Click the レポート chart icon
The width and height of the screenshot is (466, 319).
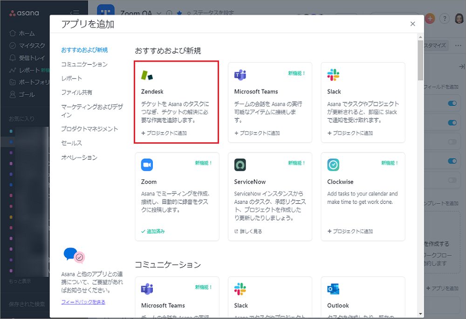click(x=13, y=70)
